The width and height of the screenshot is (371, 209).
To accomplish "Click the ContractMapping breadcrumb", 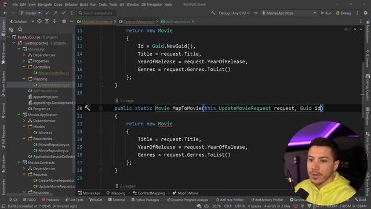I will [x=149, y=193].
